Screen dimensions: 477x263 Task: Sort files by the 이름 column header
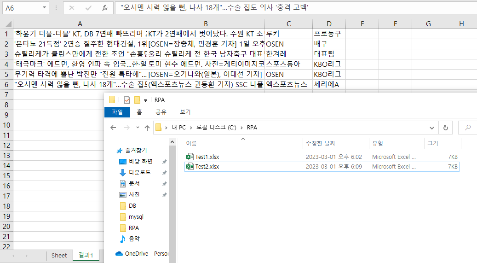[243, 143]
